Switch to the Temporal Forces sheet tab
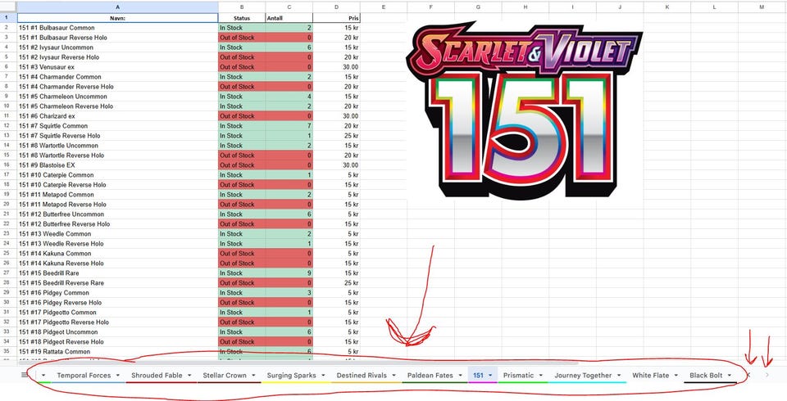The image size is (787, 401). click(84, 375)
